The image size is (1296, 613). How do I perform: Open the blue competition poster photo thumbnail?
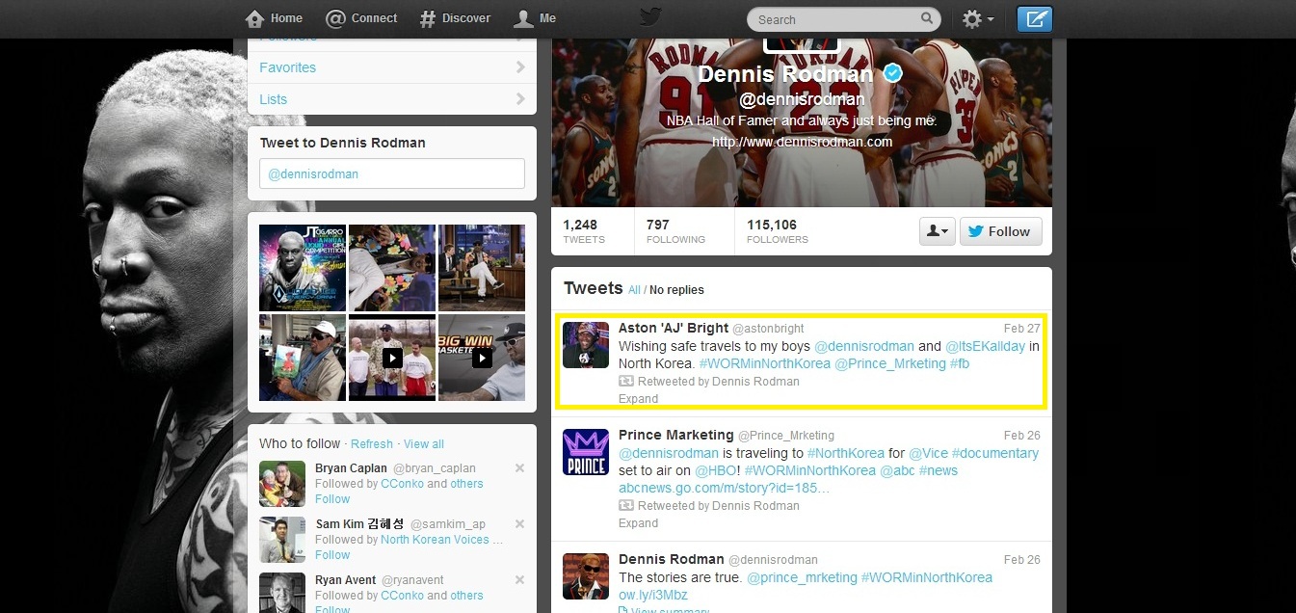303,268
